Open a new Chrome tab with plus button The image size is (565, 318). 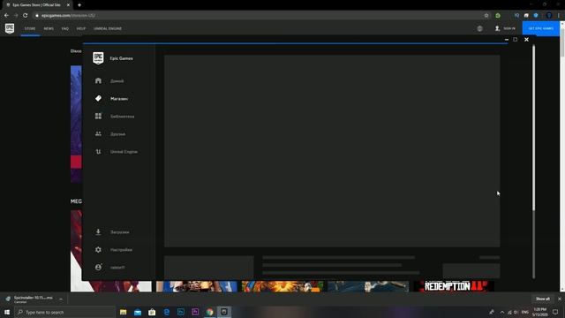(x=79, y=5)
